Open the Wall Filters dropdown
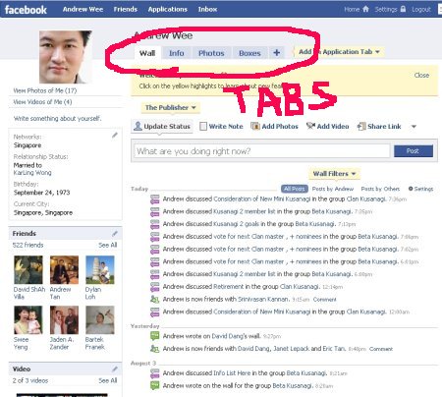Screen dimensions: 442x397 tap(334, 174)
